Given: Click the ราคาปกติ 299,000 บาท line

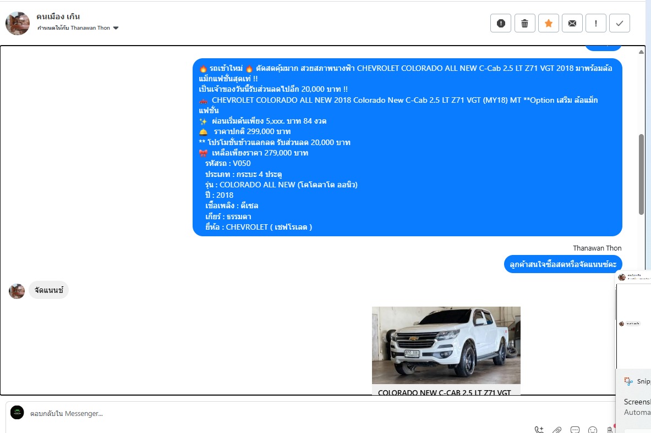Looking at the screenshot, I should tap(251, 131).
